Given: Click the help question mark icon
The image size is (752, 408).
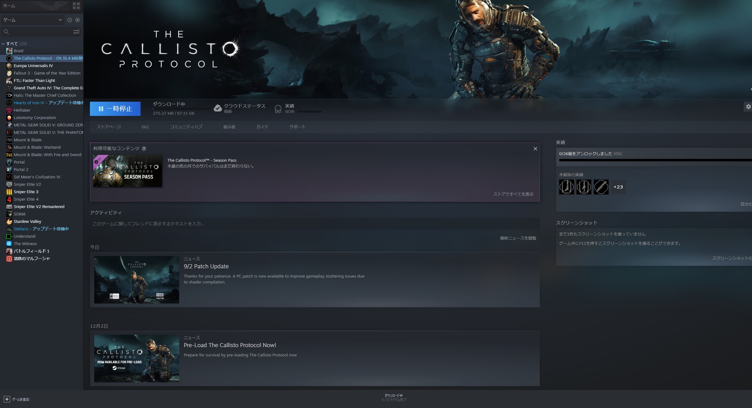Looking at the screenshot, I should click(x=144, y=149).
